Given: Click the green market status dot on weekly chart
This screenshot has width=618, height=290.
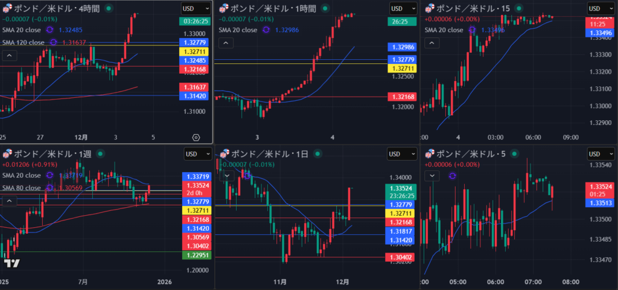Looking at the screenshot, I should [101, 154].
